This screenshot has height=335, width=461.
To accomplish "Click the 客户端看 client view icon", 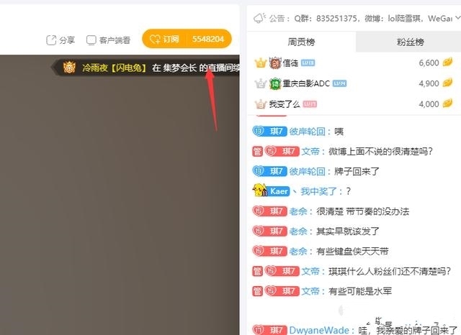I will (91, 40).
